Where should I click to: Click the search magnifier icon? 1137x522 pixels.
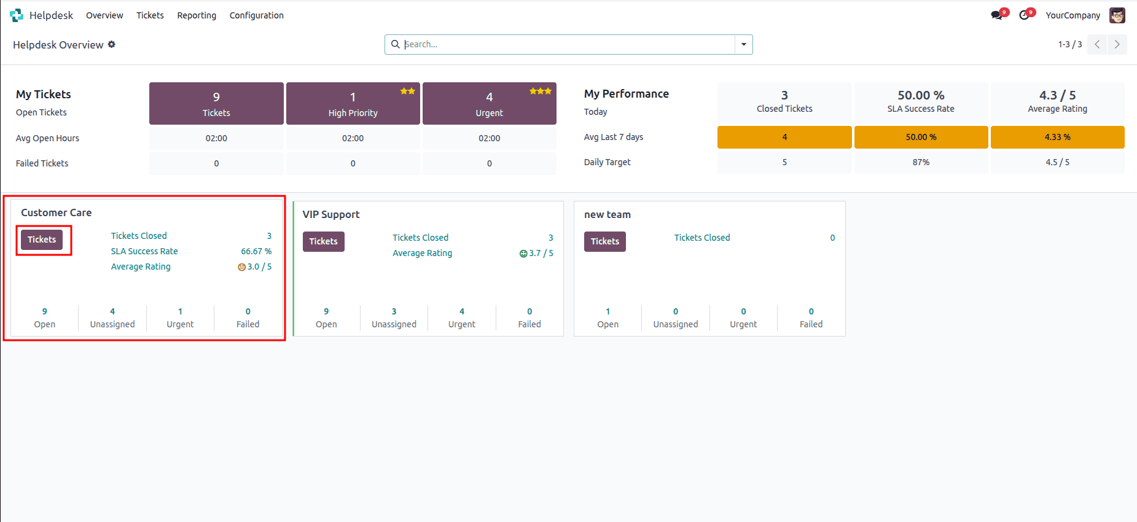point(396,44)
